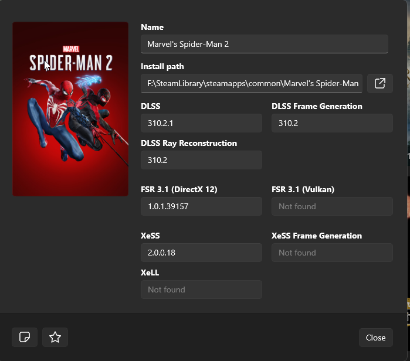Click the Spider-Man 2 cover art
Screen dimensions: 410x361
click(70, 109)
